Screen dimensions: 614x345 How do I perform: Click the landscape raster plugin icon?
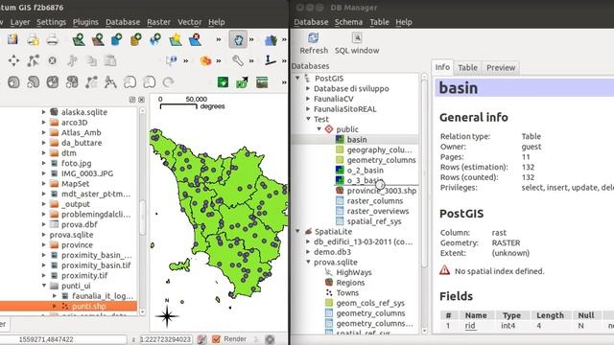coord(262,82)
